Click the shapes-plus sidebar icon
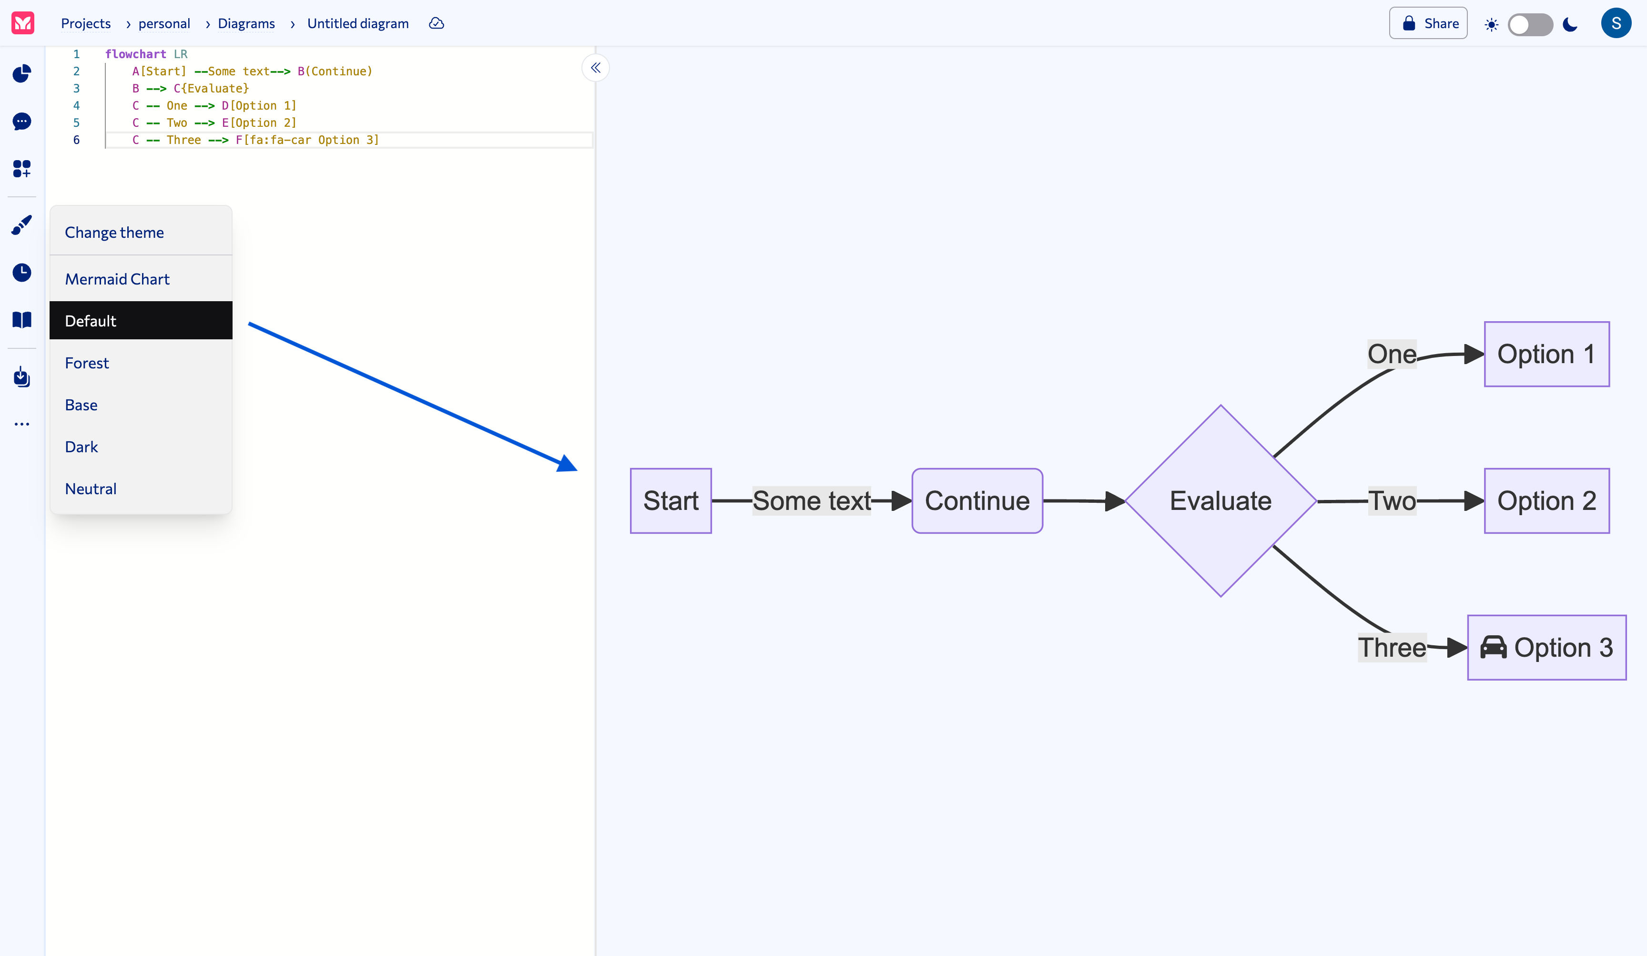This screenshot has height=956, width=1647. click(21, 169)
